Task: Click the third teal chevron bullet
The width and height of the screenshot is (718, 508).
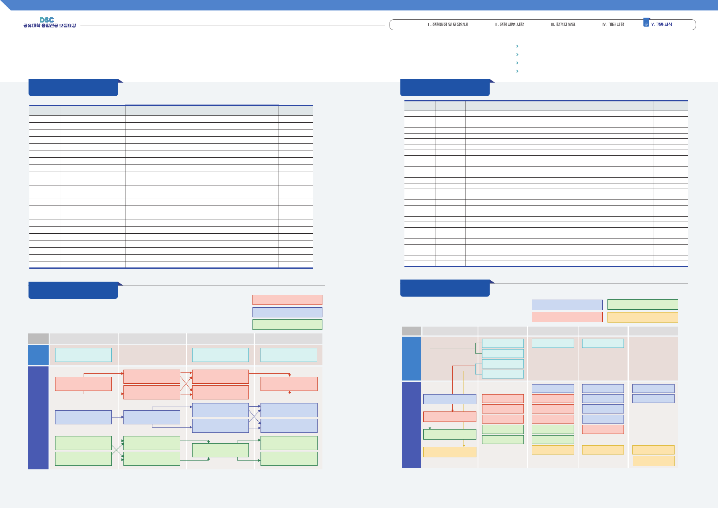Action: 517,63
